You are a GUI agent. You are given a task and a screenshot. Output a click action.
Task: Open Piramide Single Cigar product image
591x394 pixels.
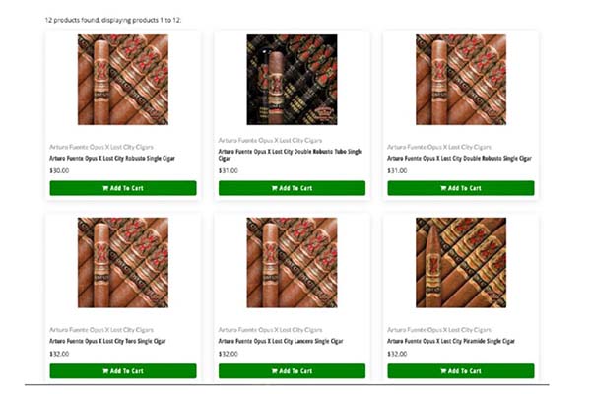pyautogui.click(x=461, y=262)
